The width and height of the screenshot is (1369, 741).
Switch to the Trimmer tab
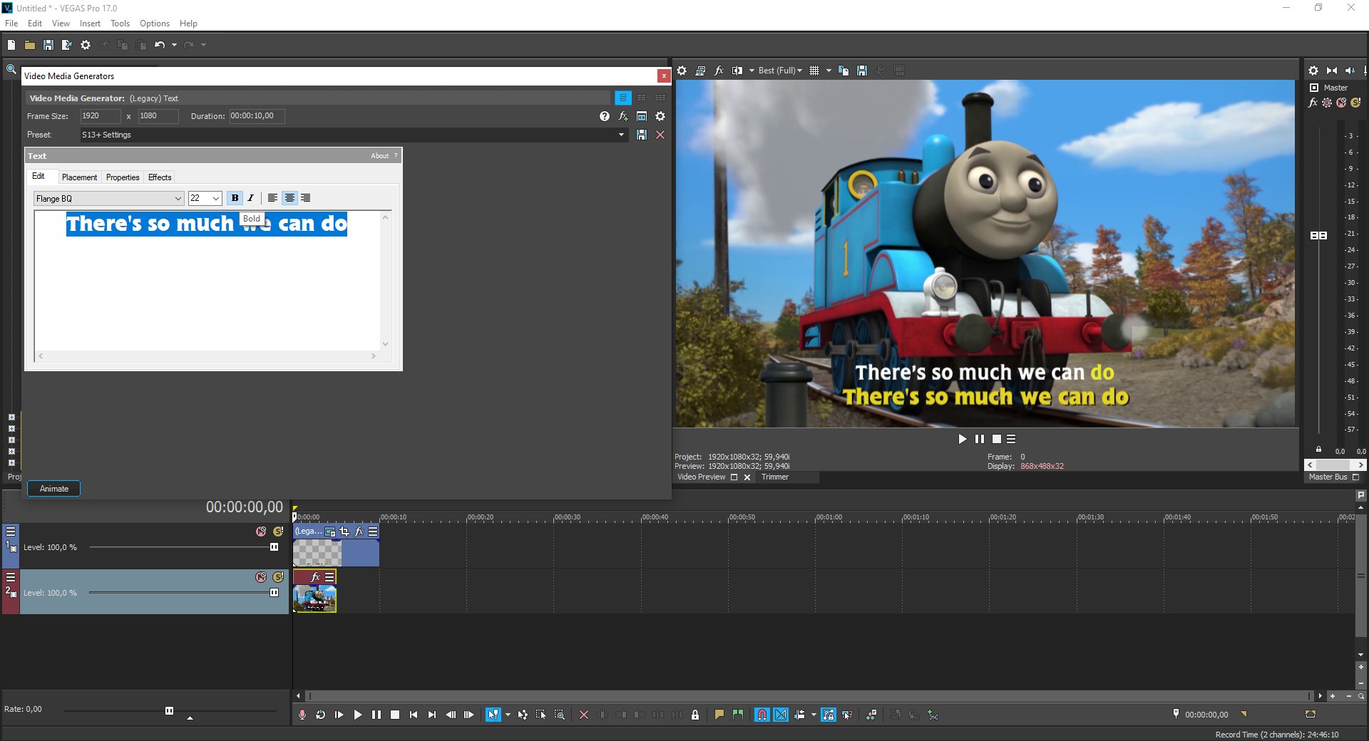774,477
